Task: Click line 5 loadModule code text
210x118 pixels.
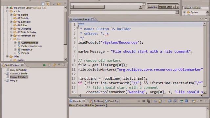Action: (111, 43)
